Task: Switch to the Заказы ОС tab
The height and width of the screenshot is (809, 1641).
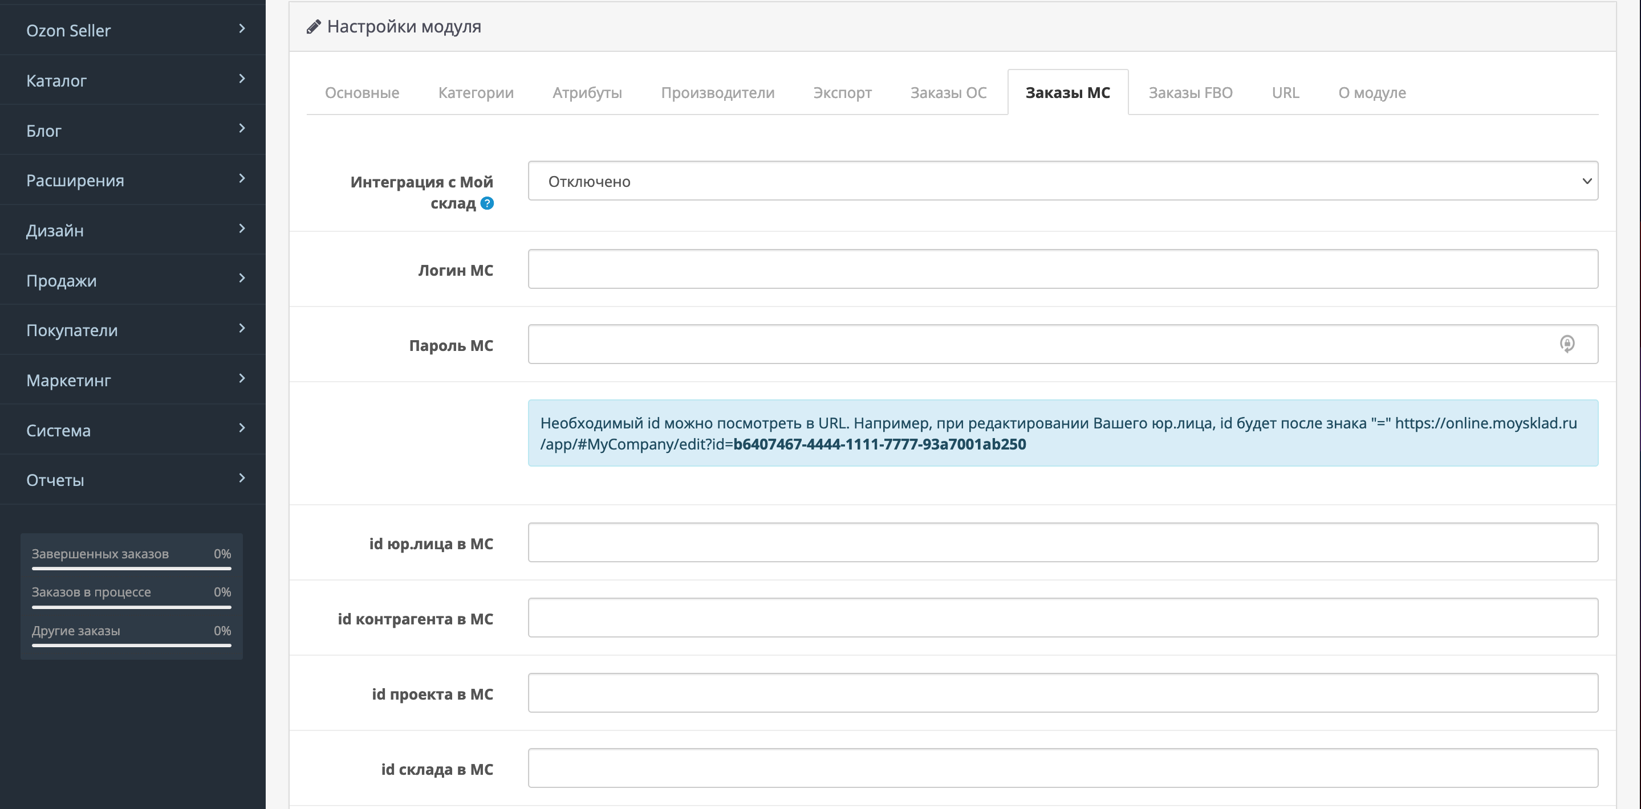Action: coord(948,93)
